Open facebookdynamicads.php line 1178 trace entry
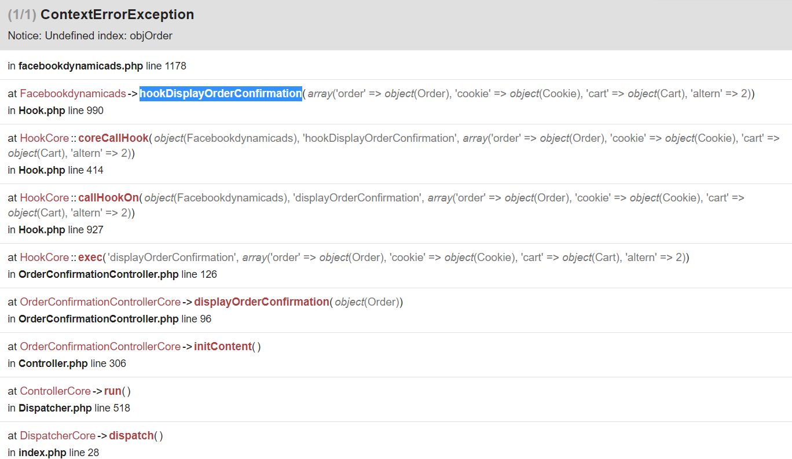Screen dimensions: 792x459 coord(80,66)
